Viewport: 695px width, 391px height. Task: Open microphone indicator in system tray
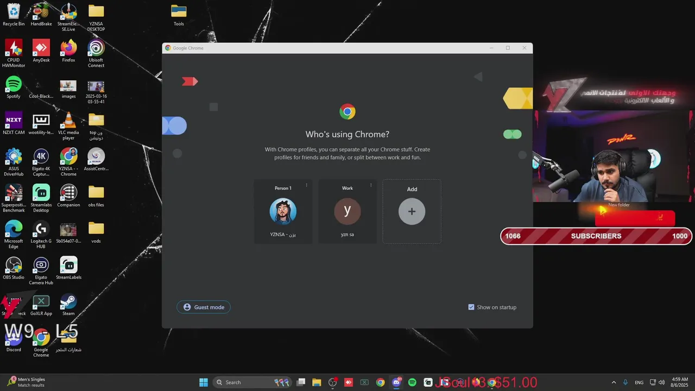tap(625, 382)
